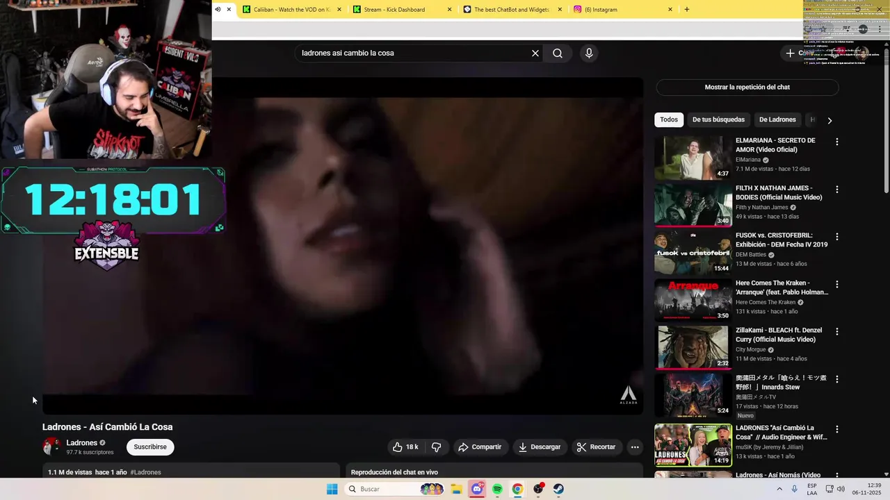
Task: Click Mostrar la repetición del chat
Action: (x=747, y=87)
